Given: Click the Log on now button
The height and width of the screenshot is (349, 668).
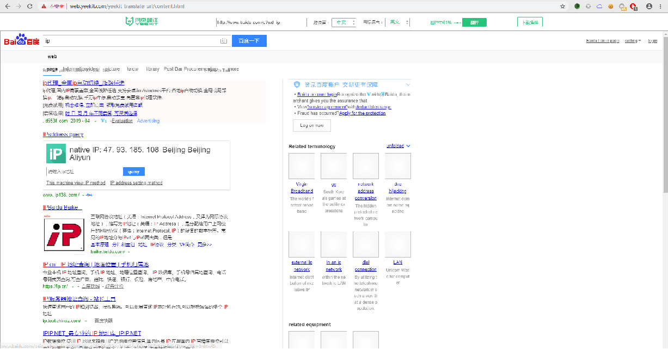Looking at the screenshot, I should pyautogui.click(x=311, y=125).
